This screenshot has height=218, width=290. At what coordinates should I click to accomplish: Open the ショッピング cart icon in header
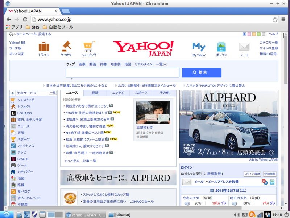click(89, 46)
